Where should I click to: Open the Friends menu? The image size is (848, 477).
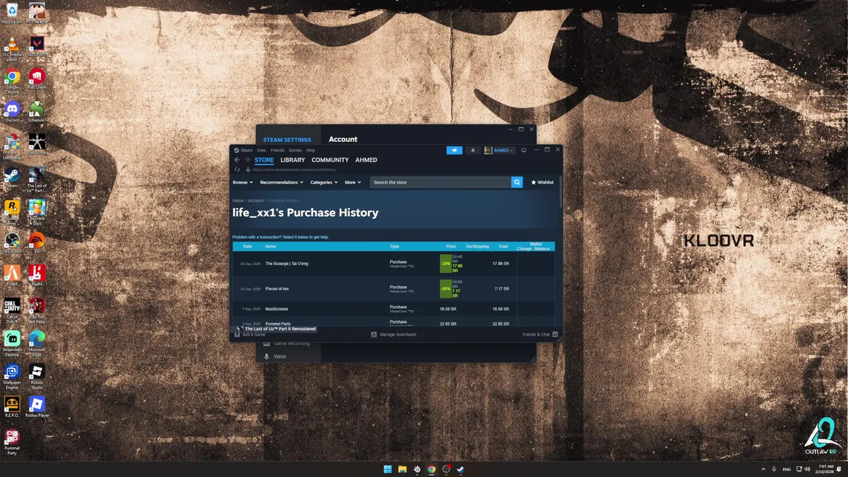(x=278, y=150)
